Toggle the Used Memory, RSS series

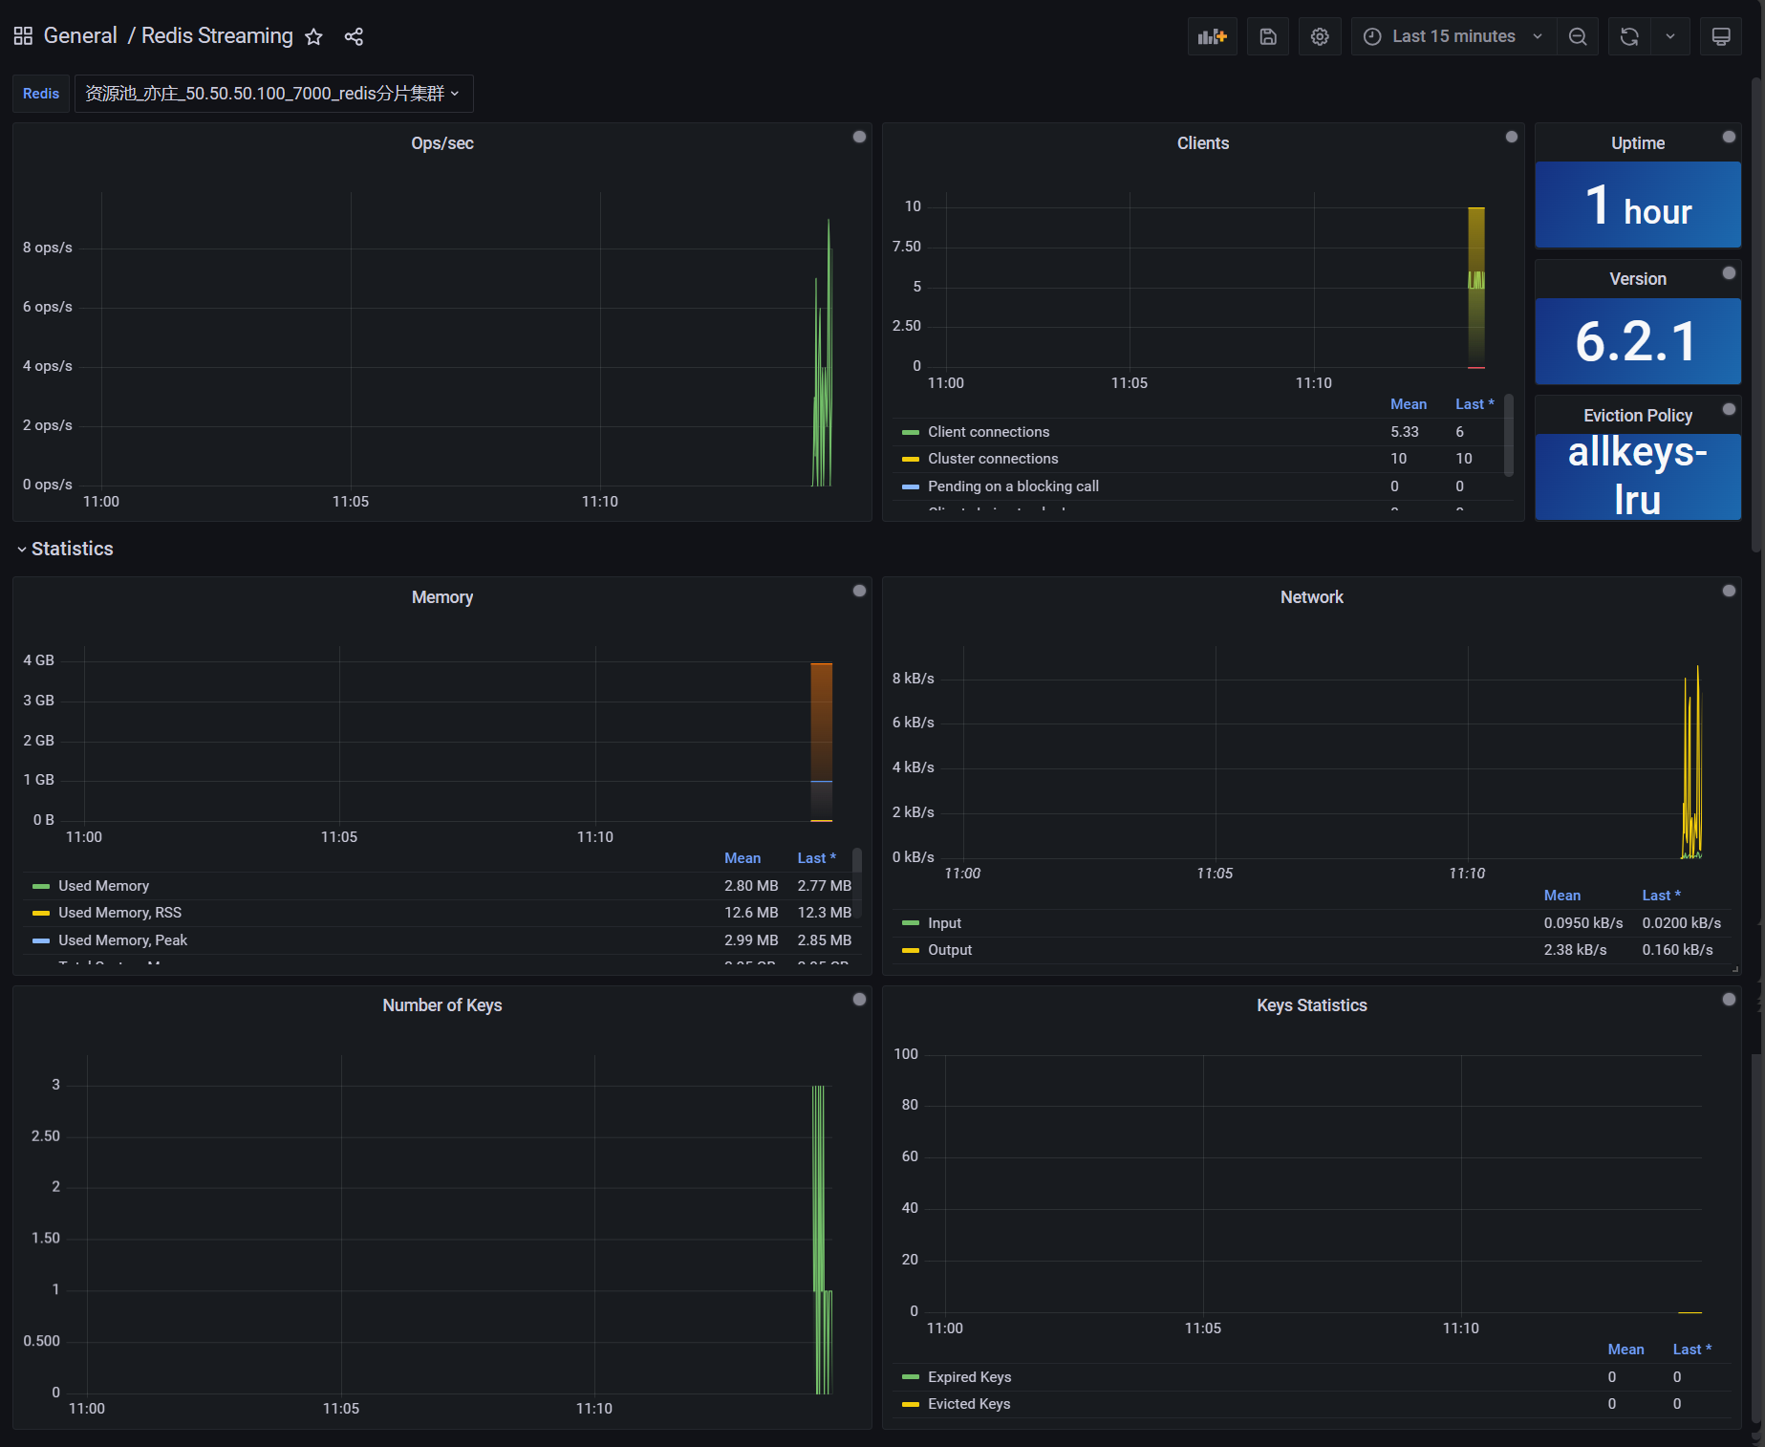pyautogui.click(x=119, y=913)
